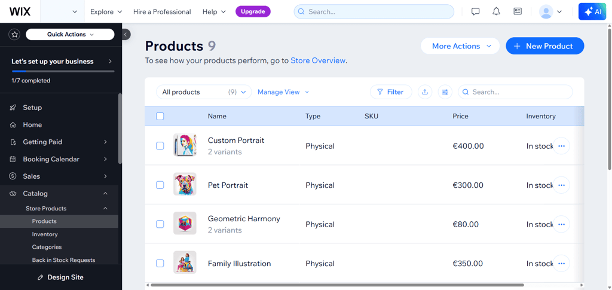
Task: Click the Sales dollar icon
Action: coord(13,176)
